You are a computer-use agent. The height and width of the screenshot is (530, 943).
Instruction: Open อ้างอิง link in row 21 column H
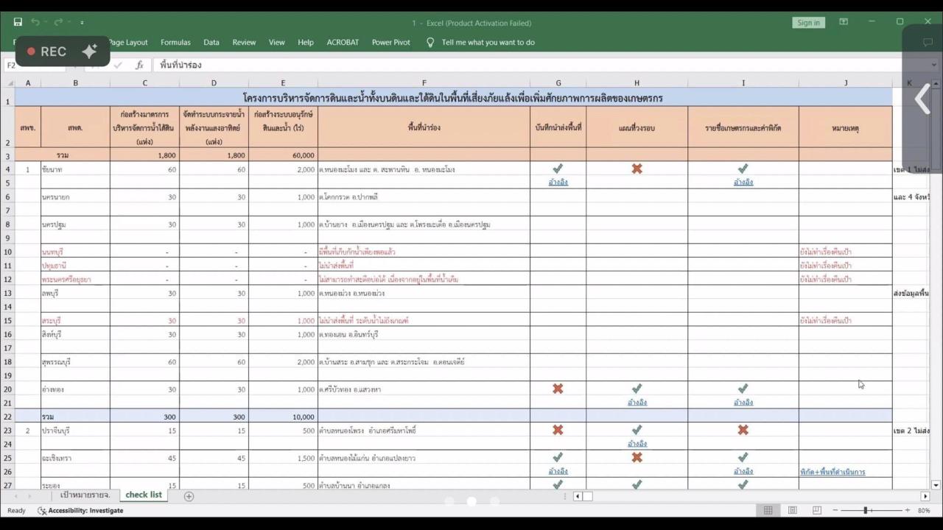tap(637, 403)
